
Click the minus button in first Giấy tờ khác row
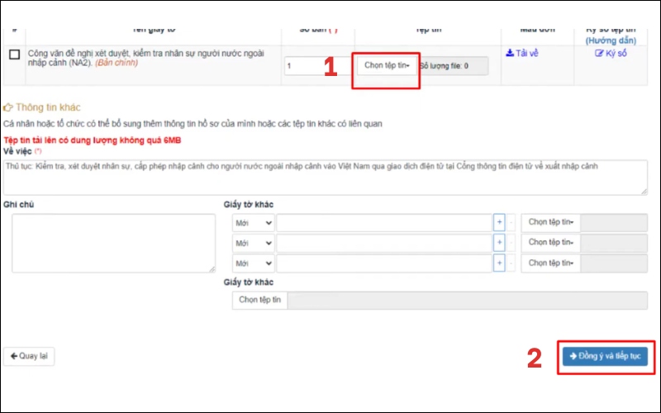click(511, 221)
